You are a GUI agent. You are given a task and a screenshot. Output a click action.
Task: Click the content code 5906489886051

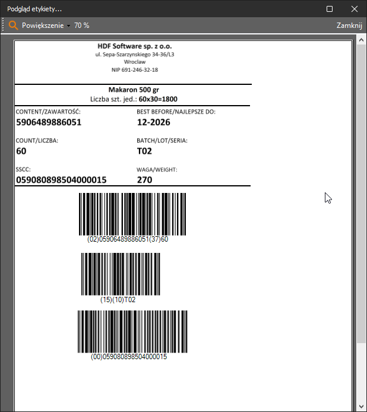pos(49,122)
